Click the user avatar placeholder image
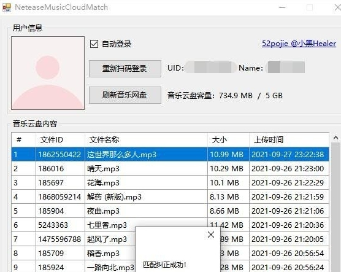341x272 pixels. 48,73
